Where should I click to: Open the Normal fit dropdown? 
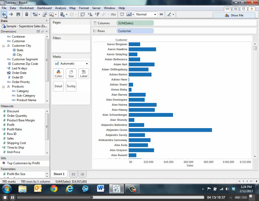point(146,14)
